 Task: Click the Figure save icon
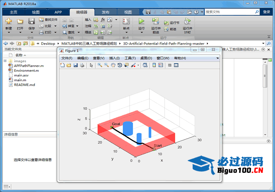tap(76, 65)
